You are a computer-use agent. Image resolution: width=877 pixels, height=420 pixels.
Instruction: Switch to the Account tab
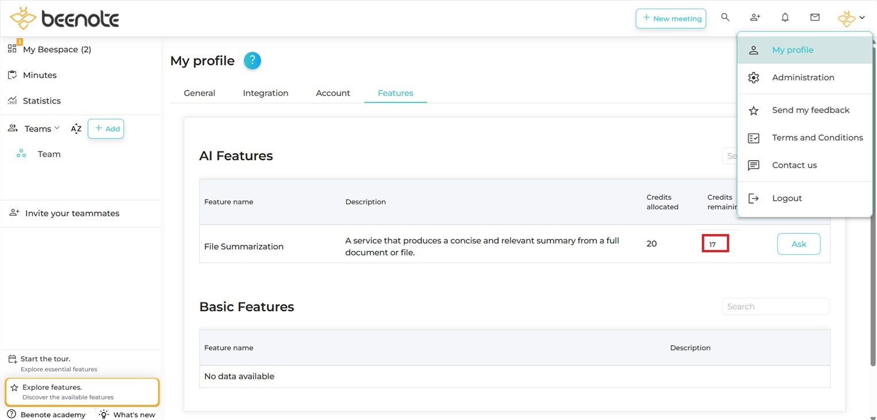333,93
